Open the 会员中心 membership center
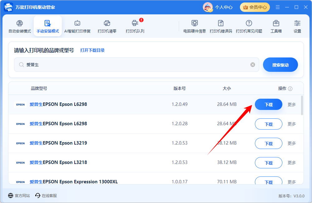 pyautogui.click(x=255, y=7)
